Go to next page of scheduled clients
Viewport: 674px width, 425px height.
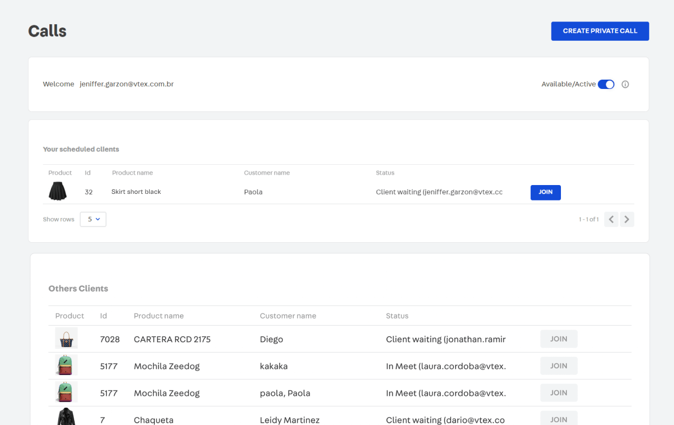click(627, 220)
